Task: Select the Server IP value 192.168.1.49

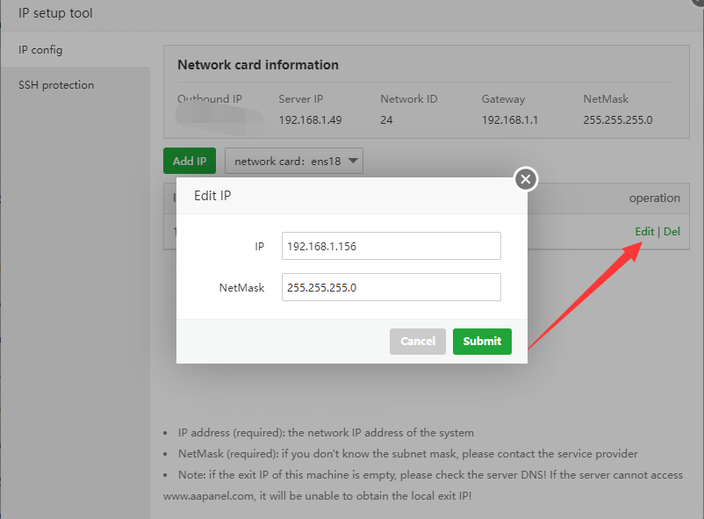Action: 310,120
